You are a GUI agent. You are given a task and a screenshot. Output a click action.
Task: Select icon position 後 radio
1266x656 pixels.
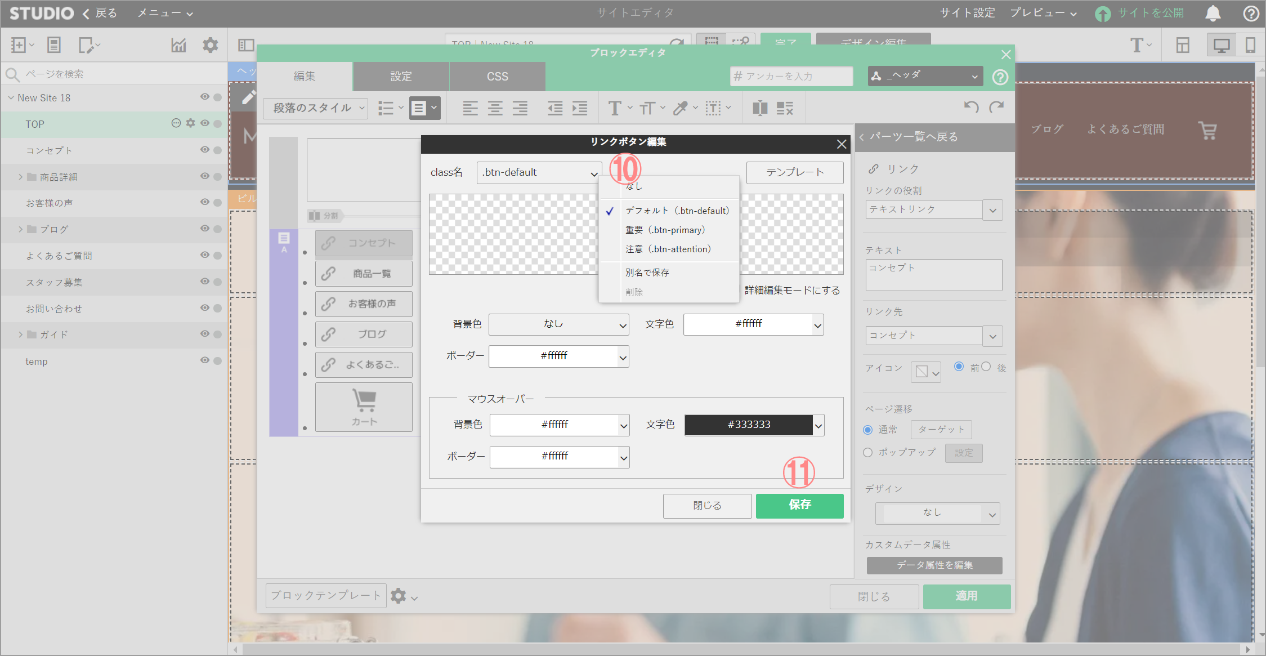pos(986,367)
